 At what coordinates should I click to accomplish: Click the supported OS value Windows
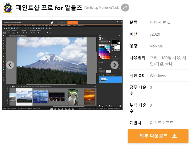(158, 76)
